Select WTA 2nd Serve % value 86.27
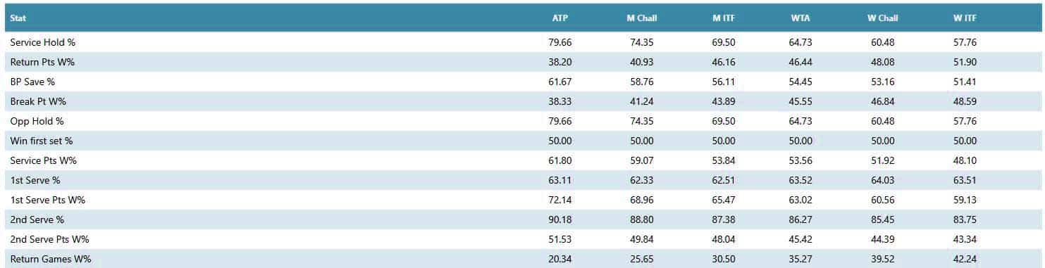The width and height of the screenshot is (1045, 268). tap(800, 219)
